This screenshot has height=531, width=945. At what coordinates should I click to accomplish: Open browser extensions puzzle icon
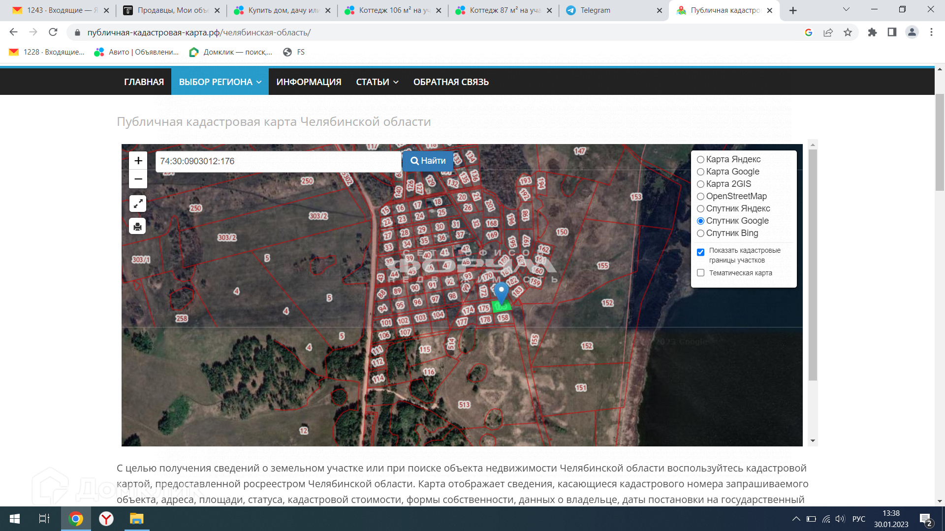pos(872,32)
